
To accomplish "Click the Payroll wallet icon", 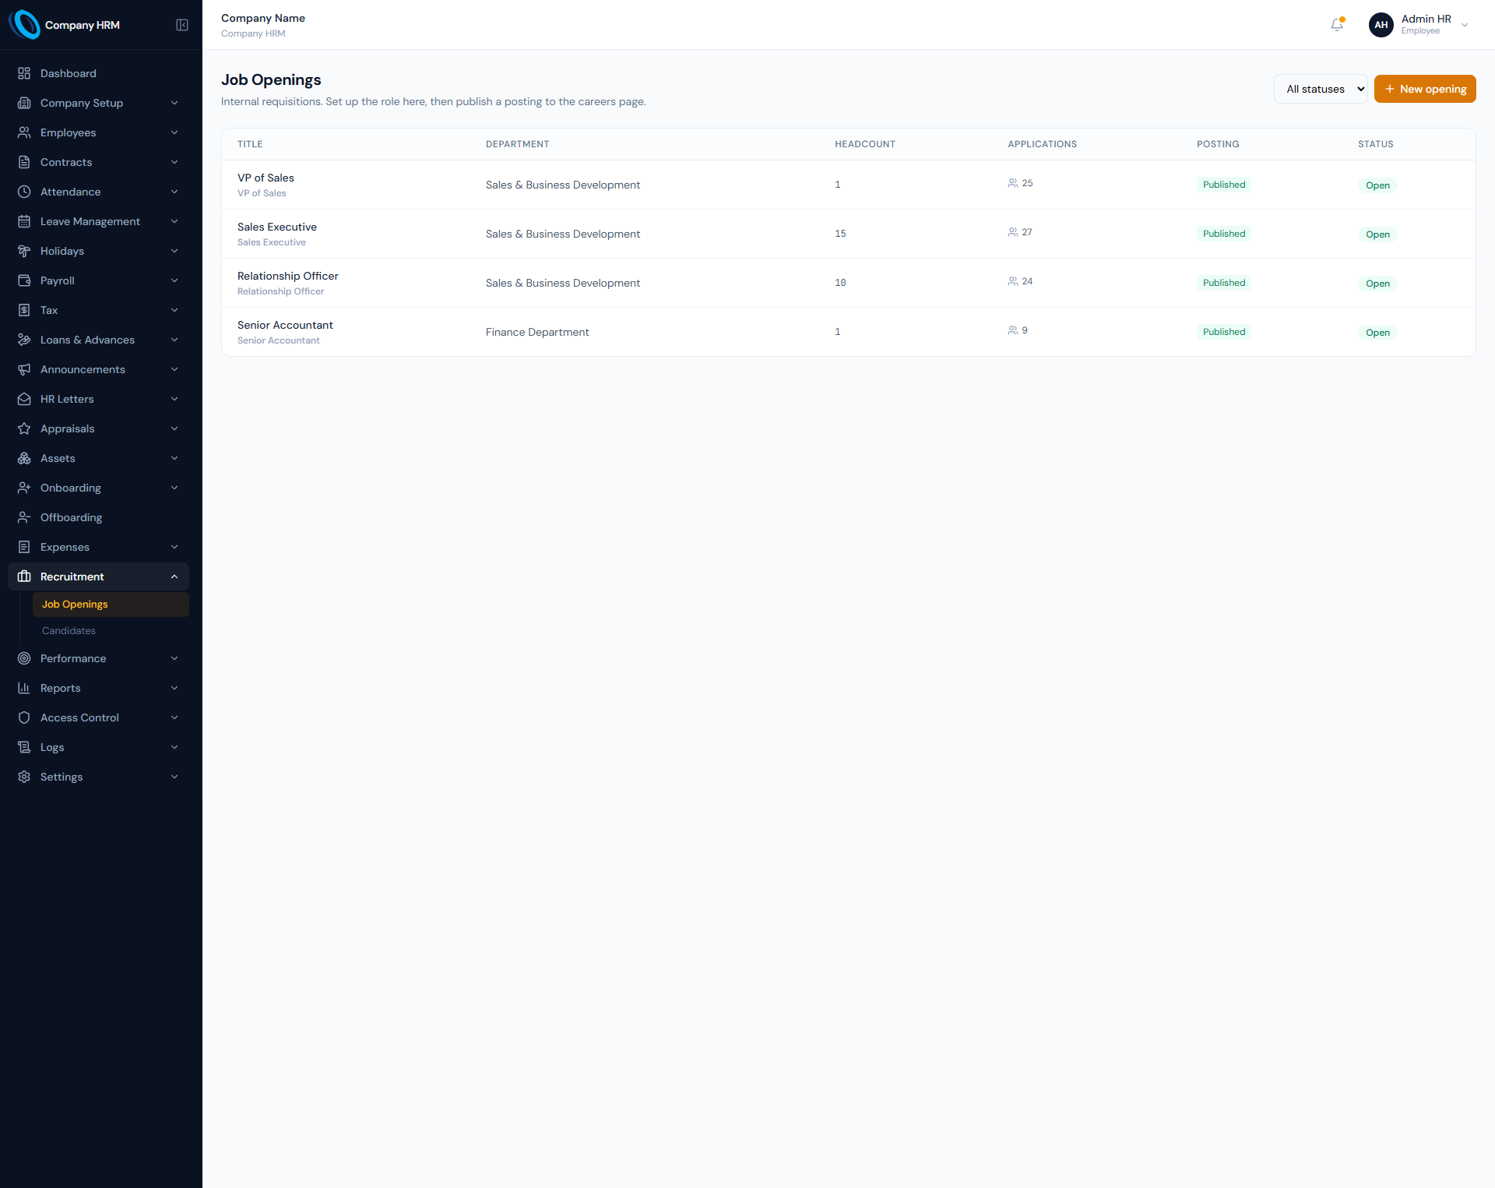I will 24,280.
